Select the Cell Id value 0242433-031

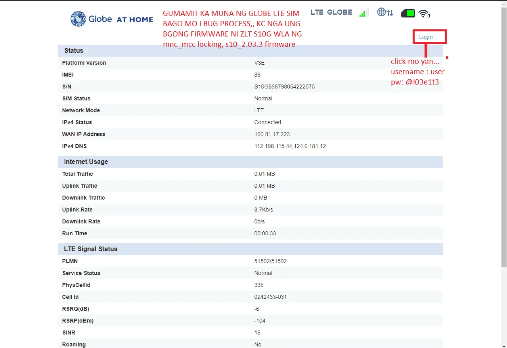coord(270,297)
